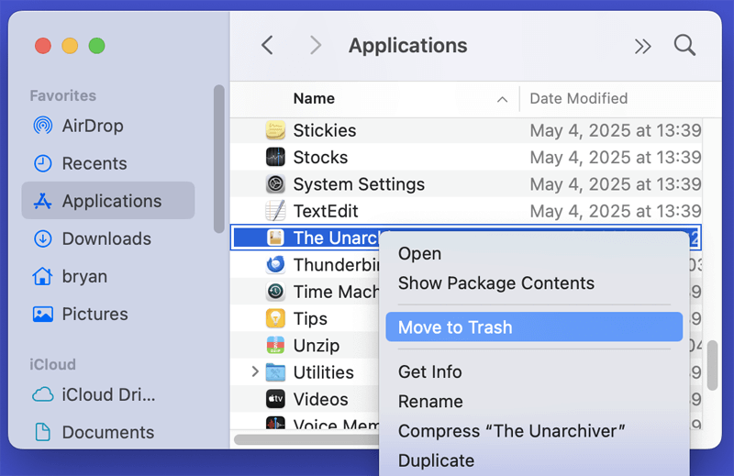Choose Compress "The Unarchiver"
Image resolution: width=734 pixels, height=476 pixels.
(x=512, y=431)
